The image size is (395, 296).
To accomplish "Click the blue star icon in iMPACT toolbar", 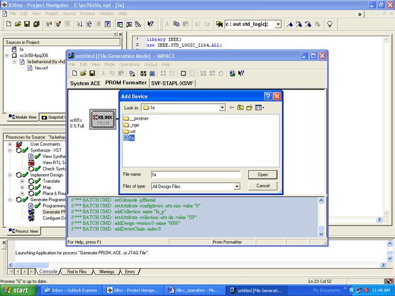I will click(x=152, y=73).
